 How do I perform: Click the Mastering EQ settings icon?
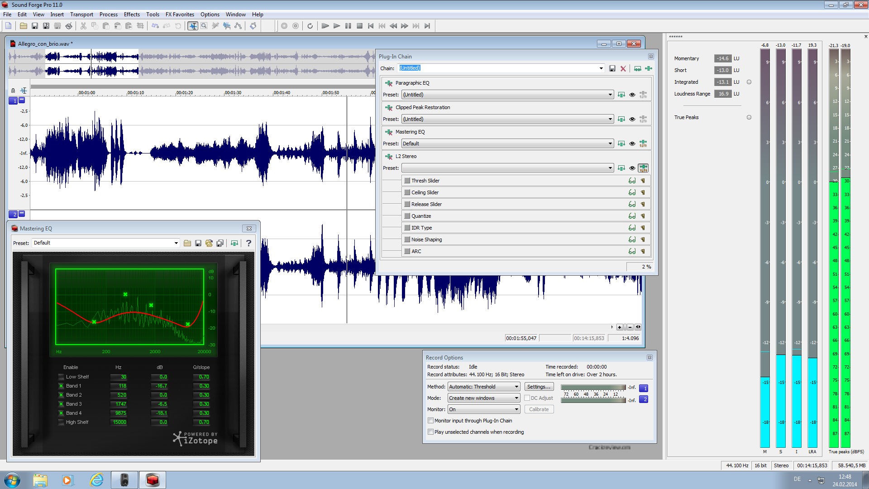[644, 143]
